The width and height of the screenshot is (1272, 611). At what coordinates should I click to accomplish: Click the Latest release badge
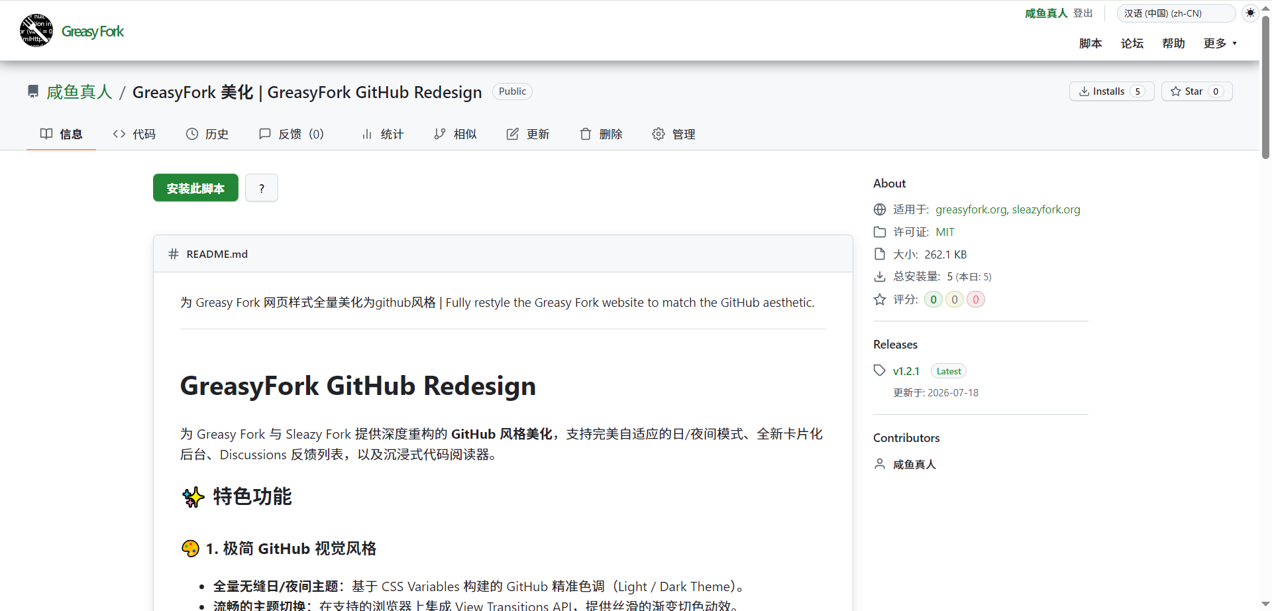pos(949,371)
